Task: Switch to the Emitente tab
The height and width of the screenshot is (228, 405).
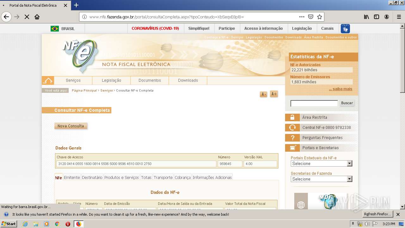Action: (x=72, y=177)
